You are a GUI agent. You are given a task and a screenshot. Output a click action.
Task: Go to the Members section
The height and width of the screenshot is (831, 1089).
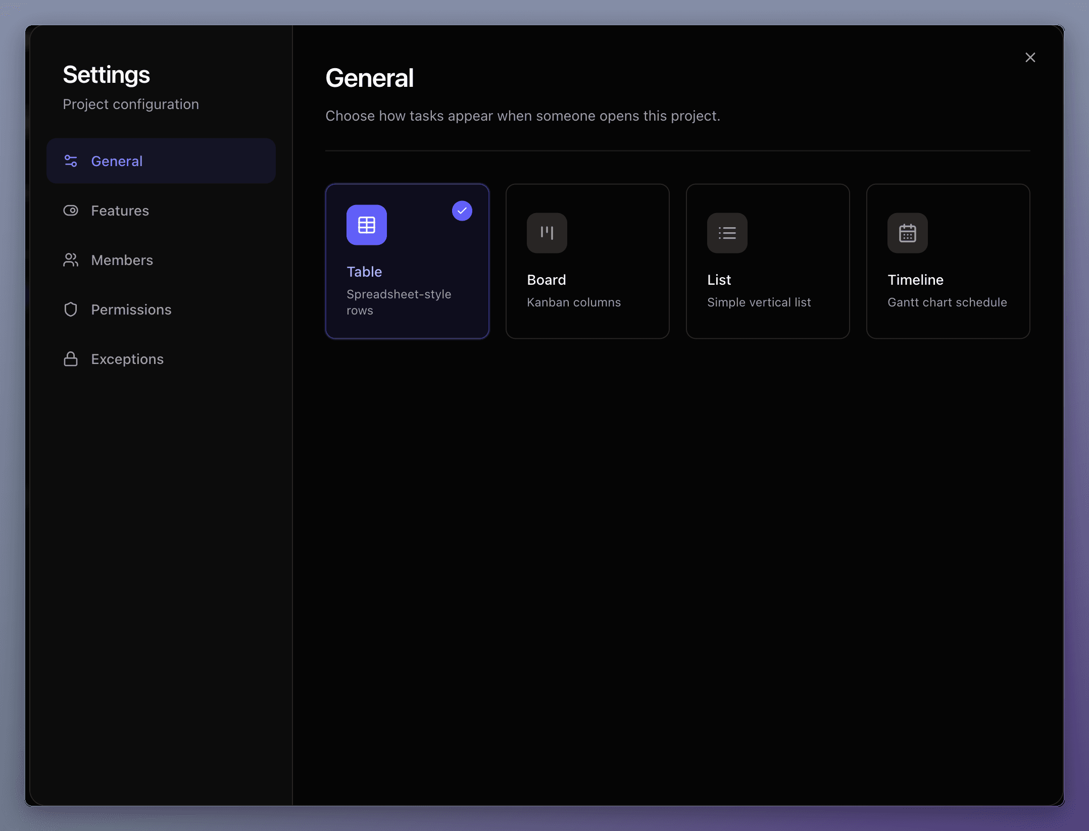[x=161, y=260]
